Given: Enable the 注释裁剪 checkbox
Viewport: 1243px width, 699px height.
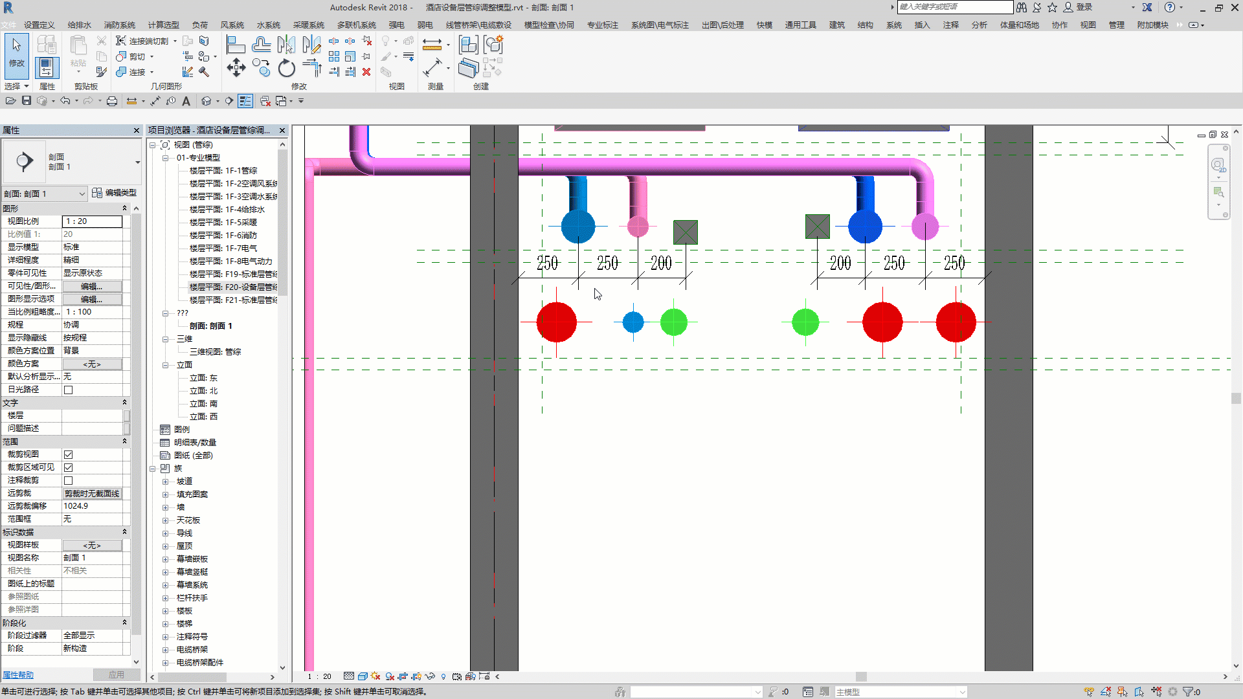Looking at the screenshot, I should point(69,480).
